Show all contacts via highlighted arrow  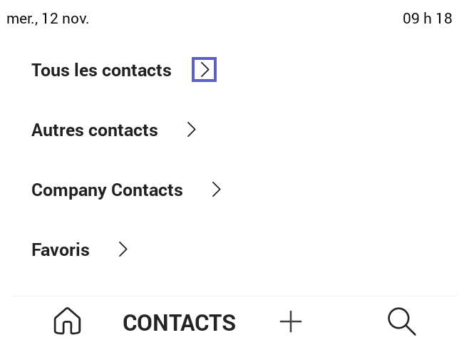205,70
